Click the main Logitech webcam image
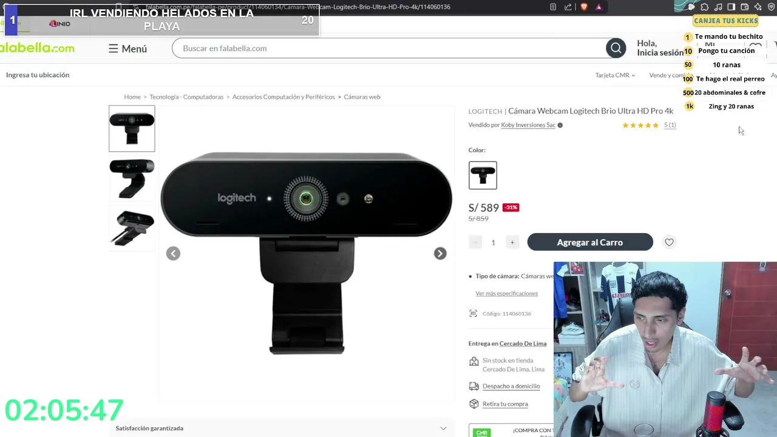This screenshot has height=437, width=777. tap(307, 253)
